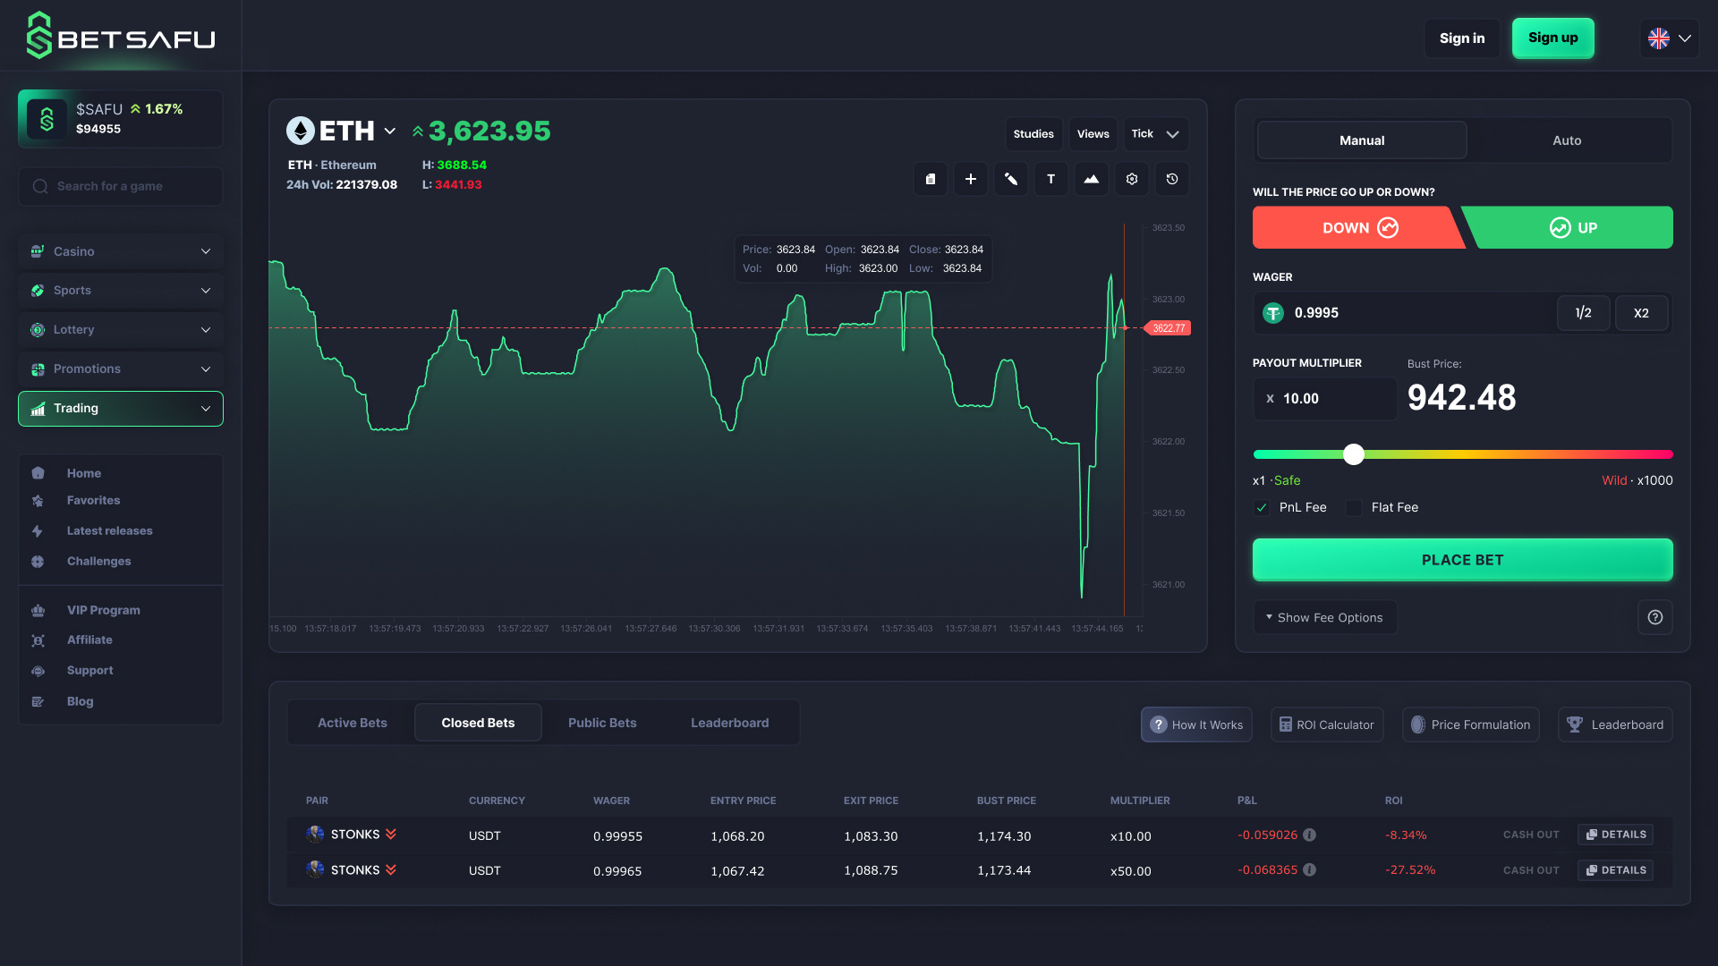Select the mountain chart style icon
The width and height of the screenshot is (1718, 966).
(x=1091, y=179)
